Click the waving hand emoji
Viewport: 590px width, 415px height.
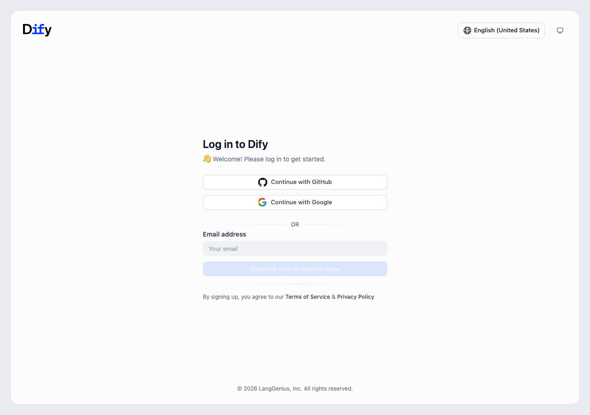[207, 159]
